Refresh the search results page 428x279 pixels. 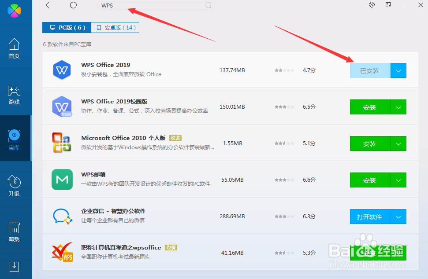pyautogui.click(x=74, y=5)
